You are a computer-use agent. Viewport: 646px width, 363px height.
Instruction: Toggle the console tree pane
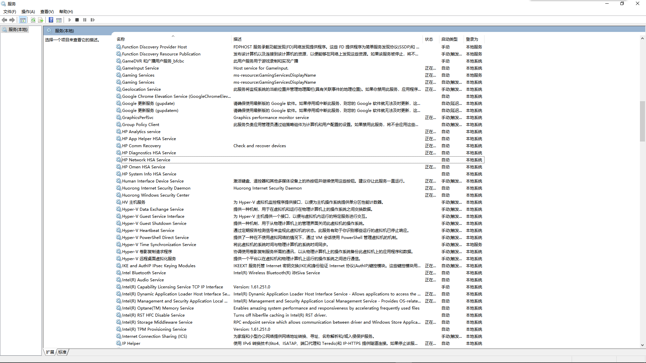coord(23,20)
